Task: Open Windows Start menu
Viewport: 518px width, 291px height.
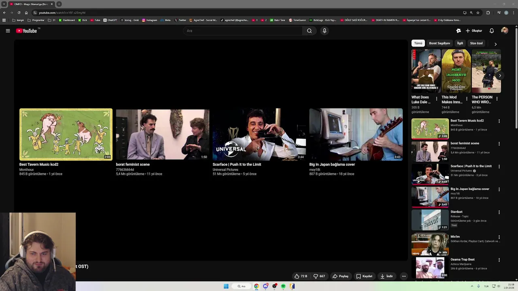Action: (x=226, y=286)
